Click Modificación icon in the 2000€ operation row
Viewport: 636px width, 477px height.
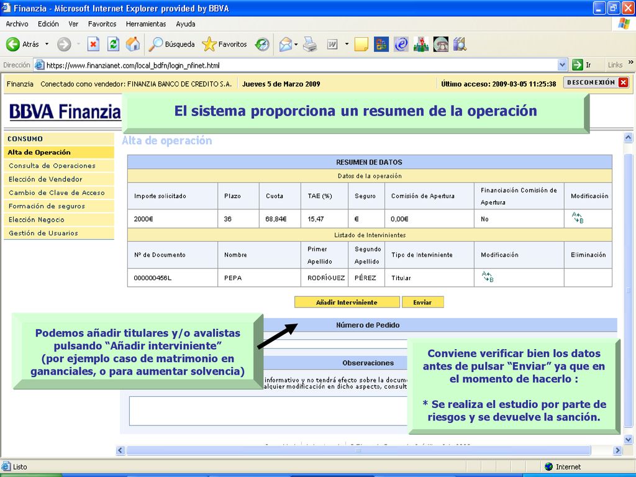pos(578,218)
